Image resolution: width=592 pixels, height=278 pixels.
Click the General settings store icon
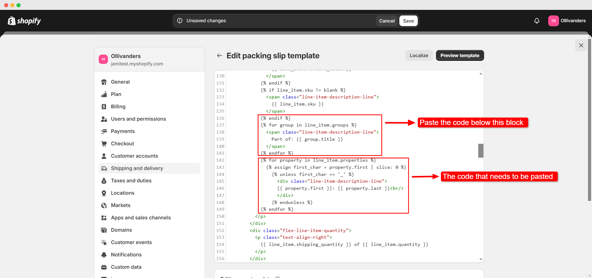pos(104,82)
